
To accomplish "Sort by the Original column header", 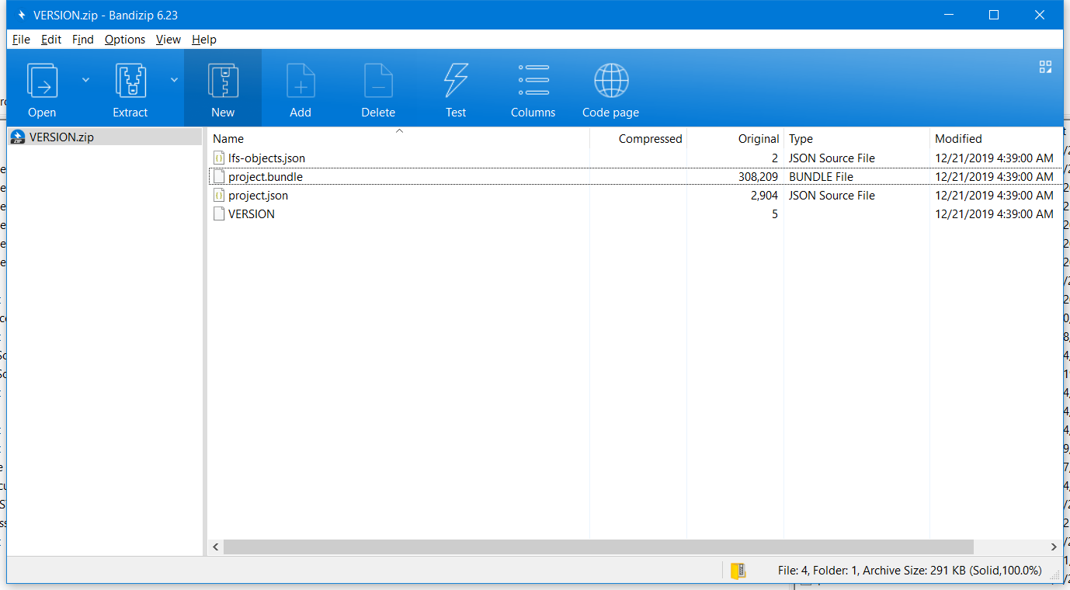I will tap(735, 139).
